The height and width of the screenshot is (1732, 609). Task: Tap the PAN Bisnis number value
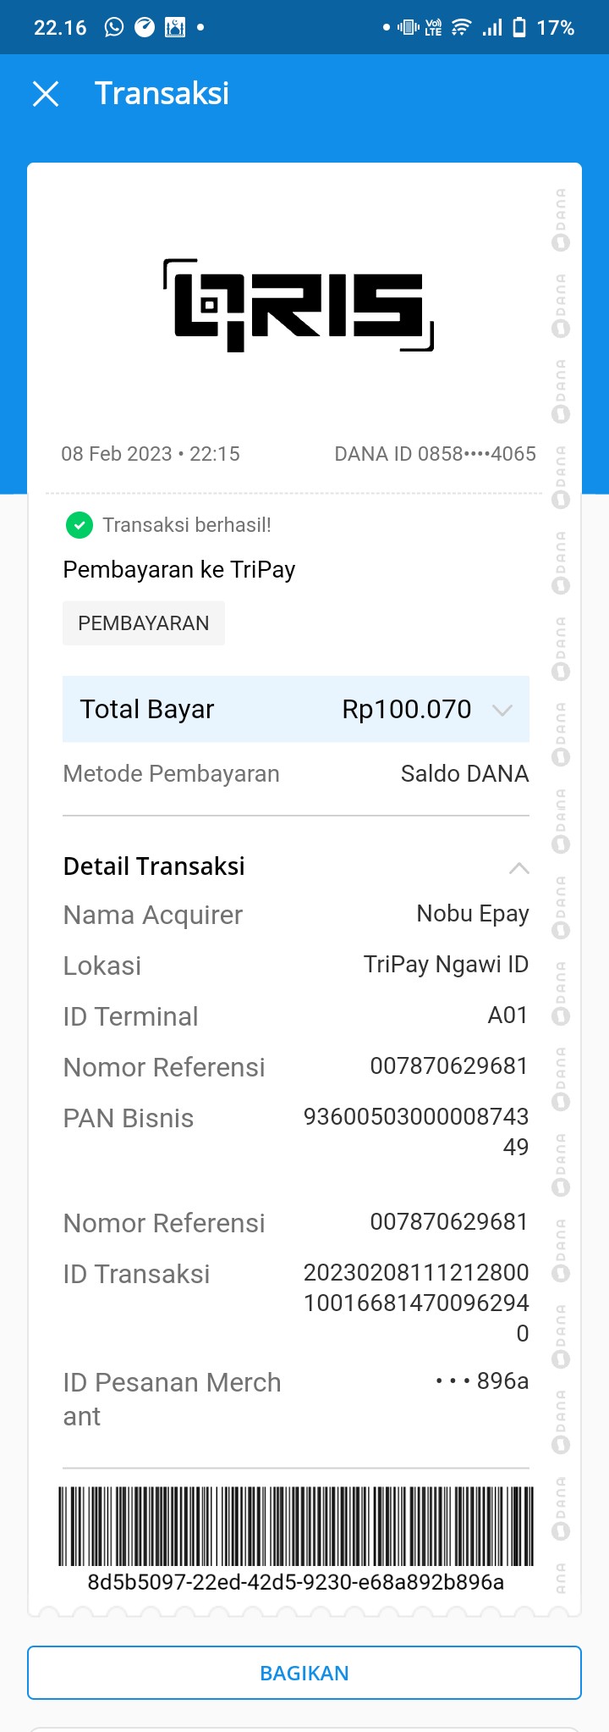[416, 1132]
